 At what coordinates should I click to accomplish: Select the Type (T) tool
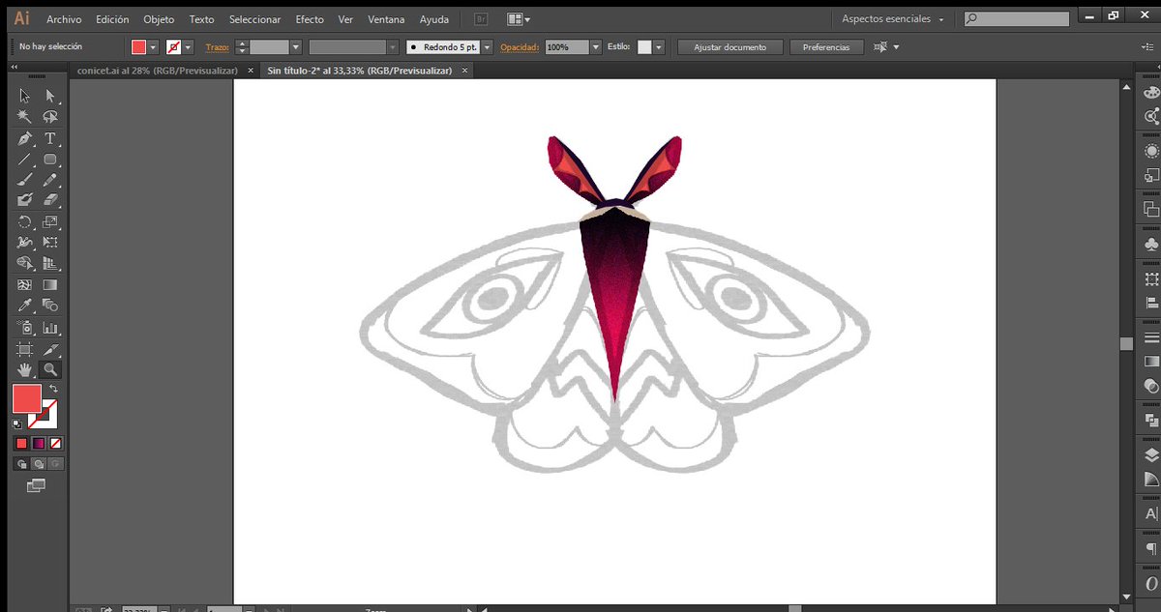click(x=50, y=138)
